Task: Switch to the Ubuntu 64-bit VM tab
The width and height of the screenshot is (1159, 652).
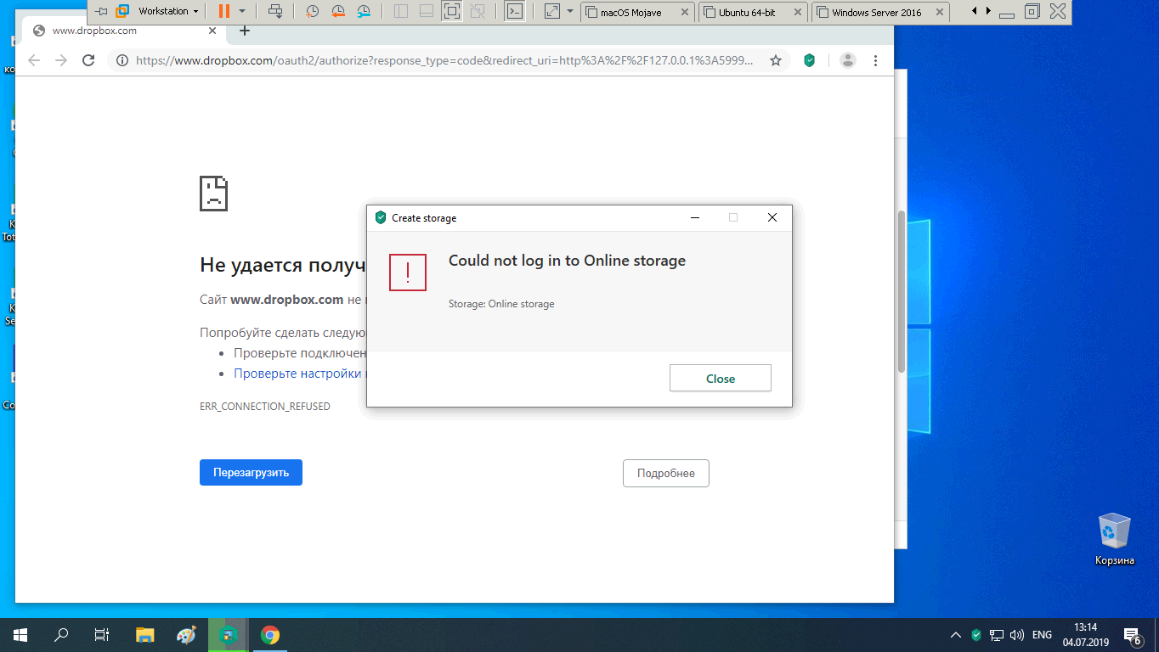Action: click(x=753, y=13)
